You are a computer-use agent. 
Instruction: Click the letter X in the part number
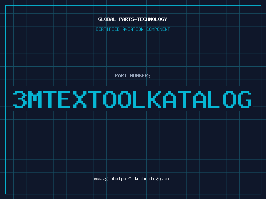pyautogui.click(x=80, y=99)
